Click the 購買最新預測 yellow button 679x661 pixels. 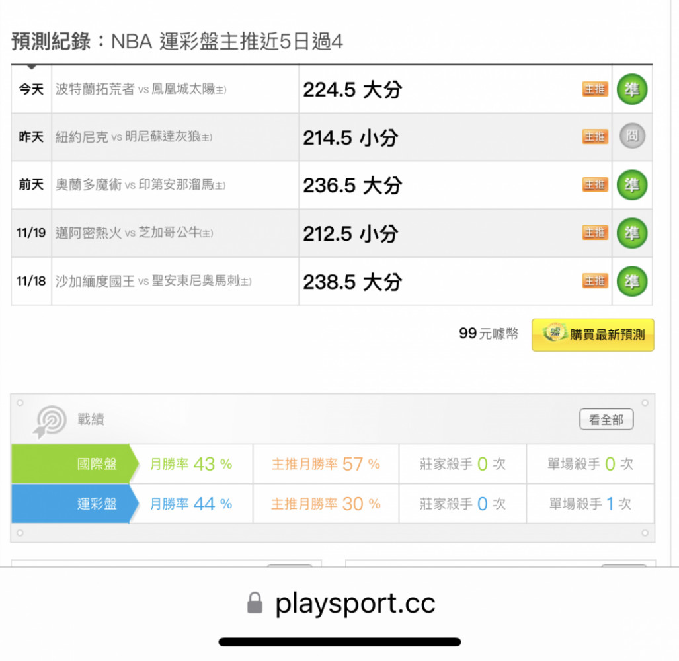(x=593, y=334)
